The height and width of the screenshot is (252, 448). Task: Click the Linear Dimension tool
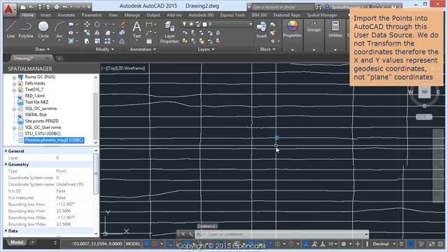click(149, 24)
